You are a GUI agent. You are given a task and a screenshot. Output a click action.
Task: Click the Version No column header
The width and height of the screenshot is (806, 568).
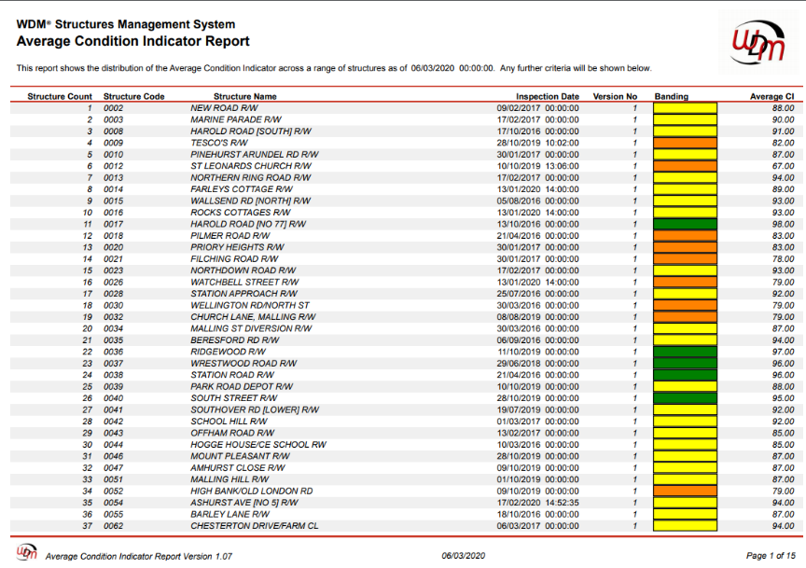[x=615, y=96]
